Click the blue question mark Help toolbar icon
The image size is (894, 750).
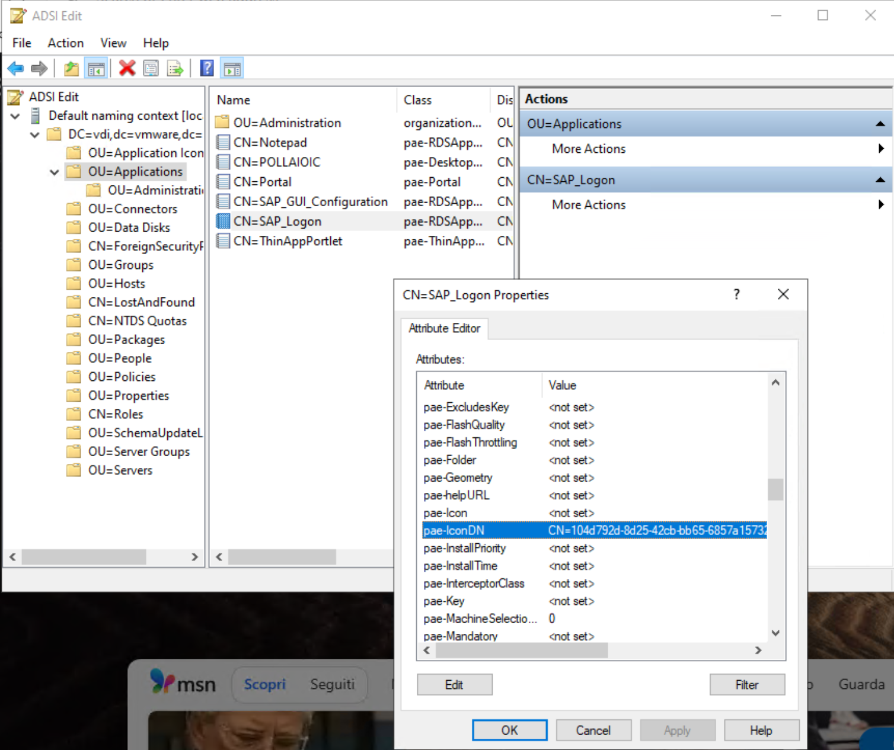coord(207,69)
